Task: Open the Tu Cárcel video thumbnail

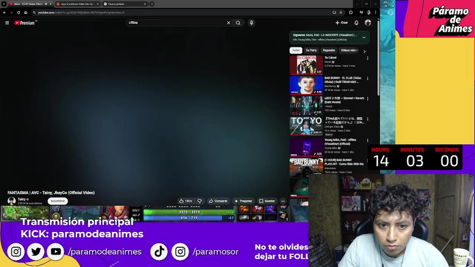Action: (x=306, y=65)
